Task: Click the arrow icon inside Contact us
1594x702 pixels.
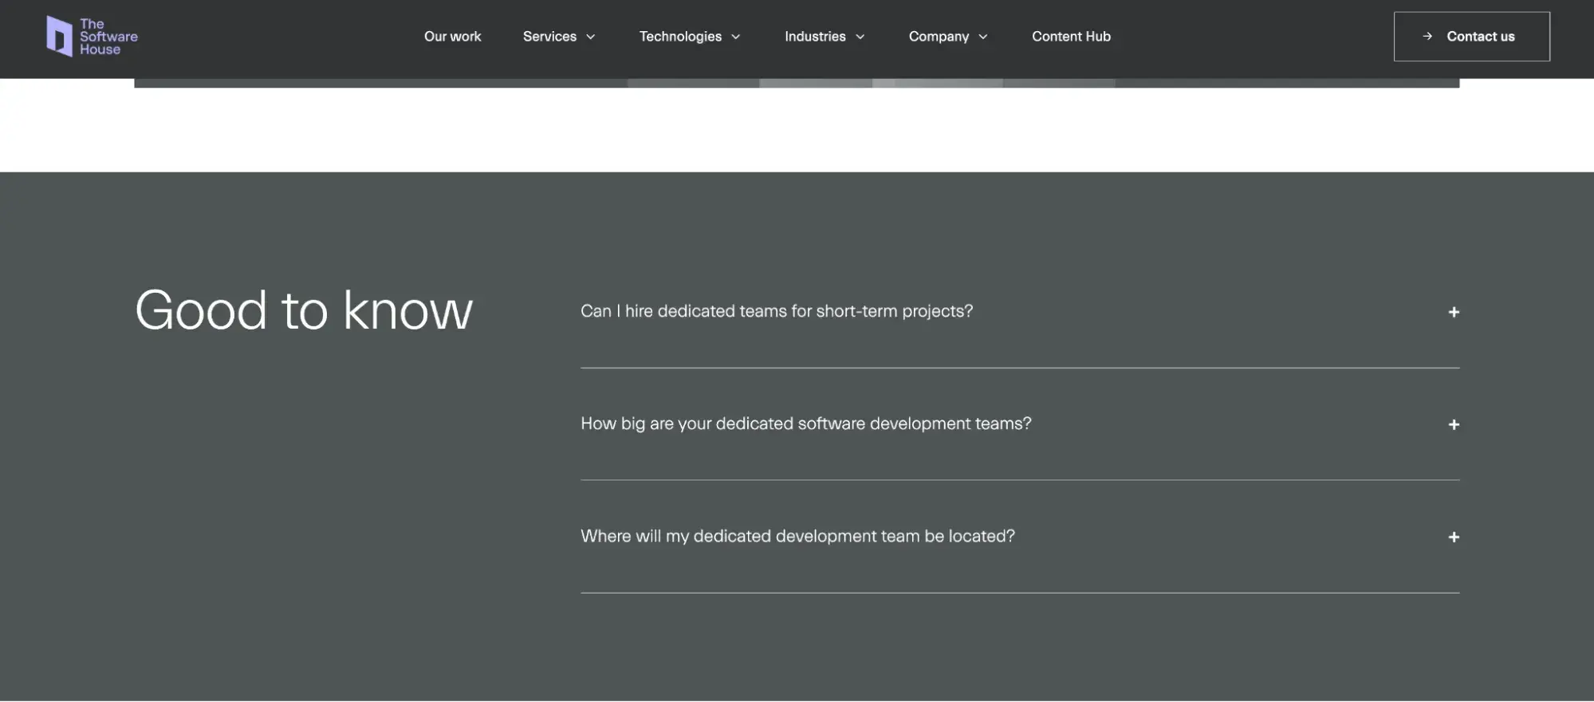Action: [1427, 37]
